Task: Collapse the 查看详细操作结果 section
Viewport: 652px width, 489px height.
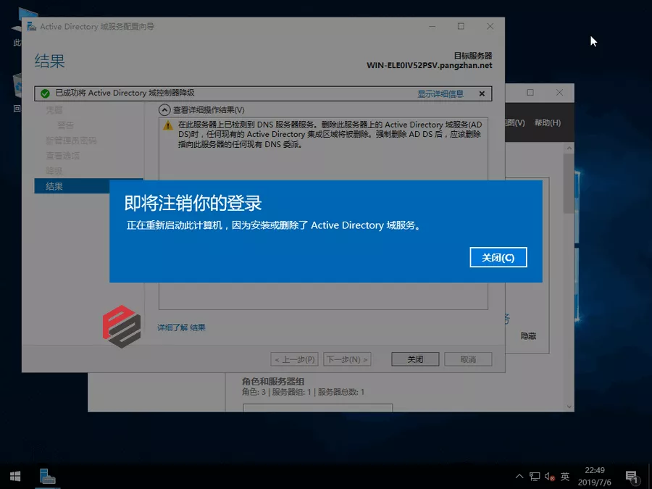Action: (164, 110)
